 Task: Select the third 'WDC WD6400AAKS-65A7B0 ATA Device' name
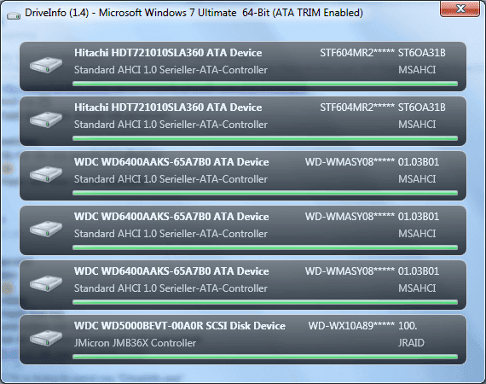pos(171,271)
